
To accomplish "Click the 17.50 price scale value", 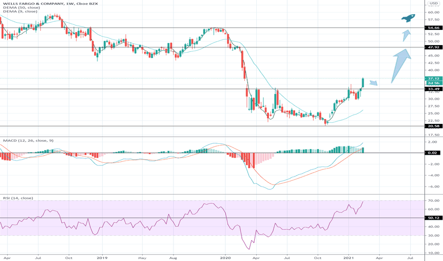I will coord(433,135).
